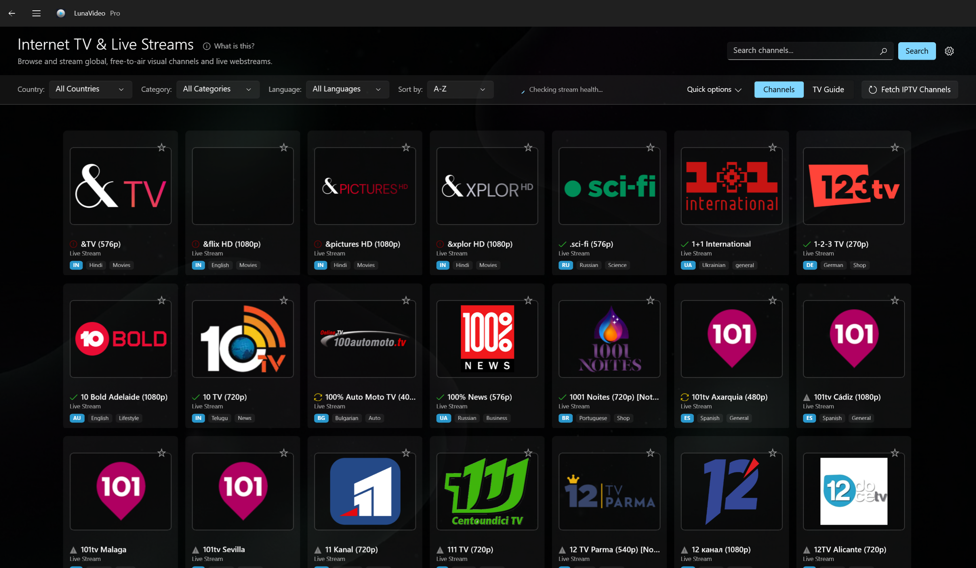
Task: Star the 12 канал channel
Action: pyautogui.click(x=773, y=453)
